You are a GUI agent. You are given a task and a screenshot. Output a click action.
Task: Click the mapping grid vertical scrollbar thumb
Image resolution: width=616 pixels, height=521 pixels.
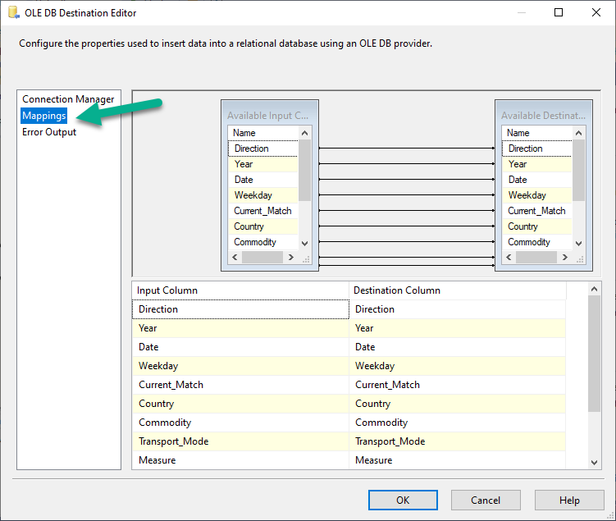594,354
